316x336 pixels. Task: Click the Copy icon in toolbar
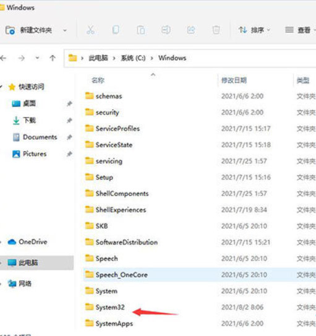pos(116,30)
